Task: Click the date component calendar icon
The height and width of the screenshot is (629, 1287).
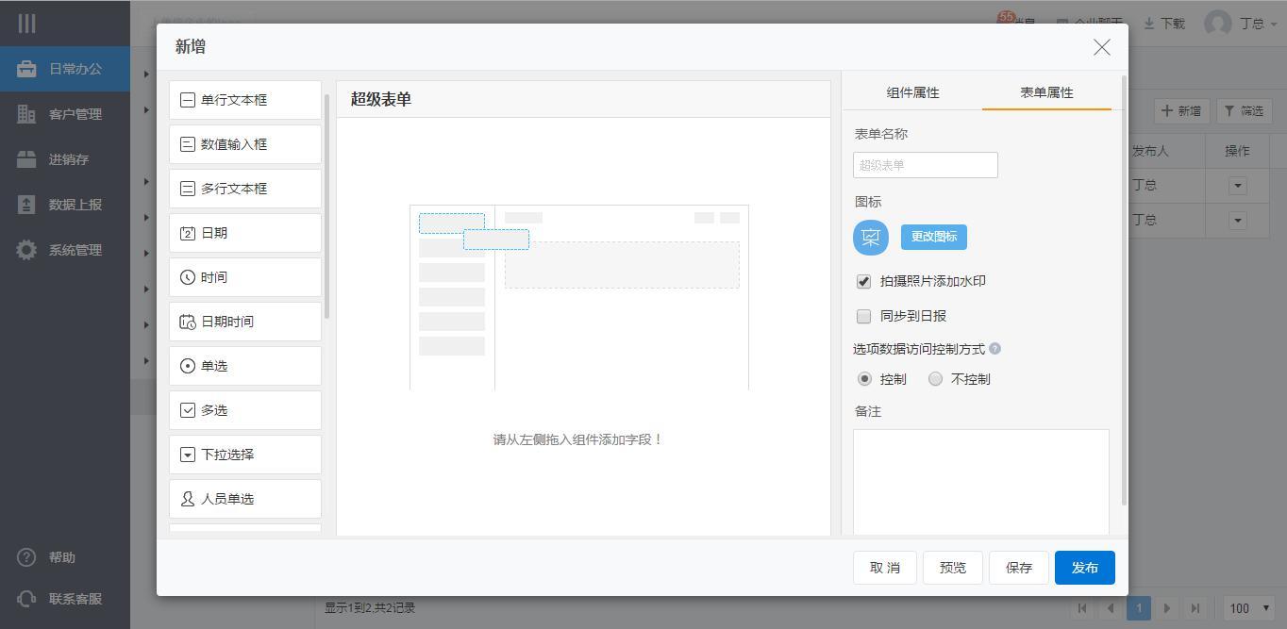Action: point(188,233)
